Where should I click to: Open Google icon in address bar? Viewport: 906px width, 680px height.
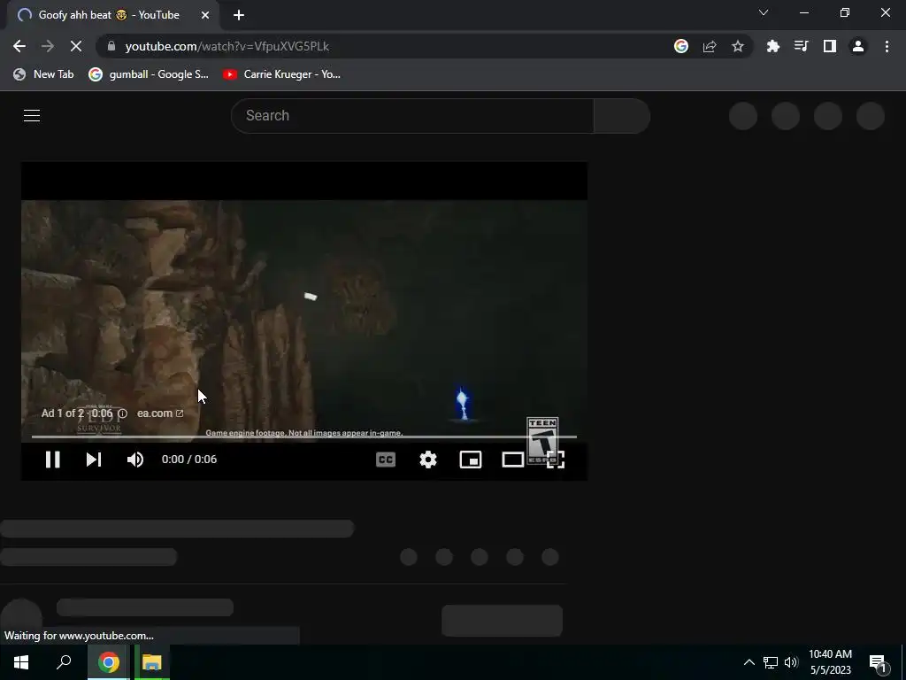point(681,46)
